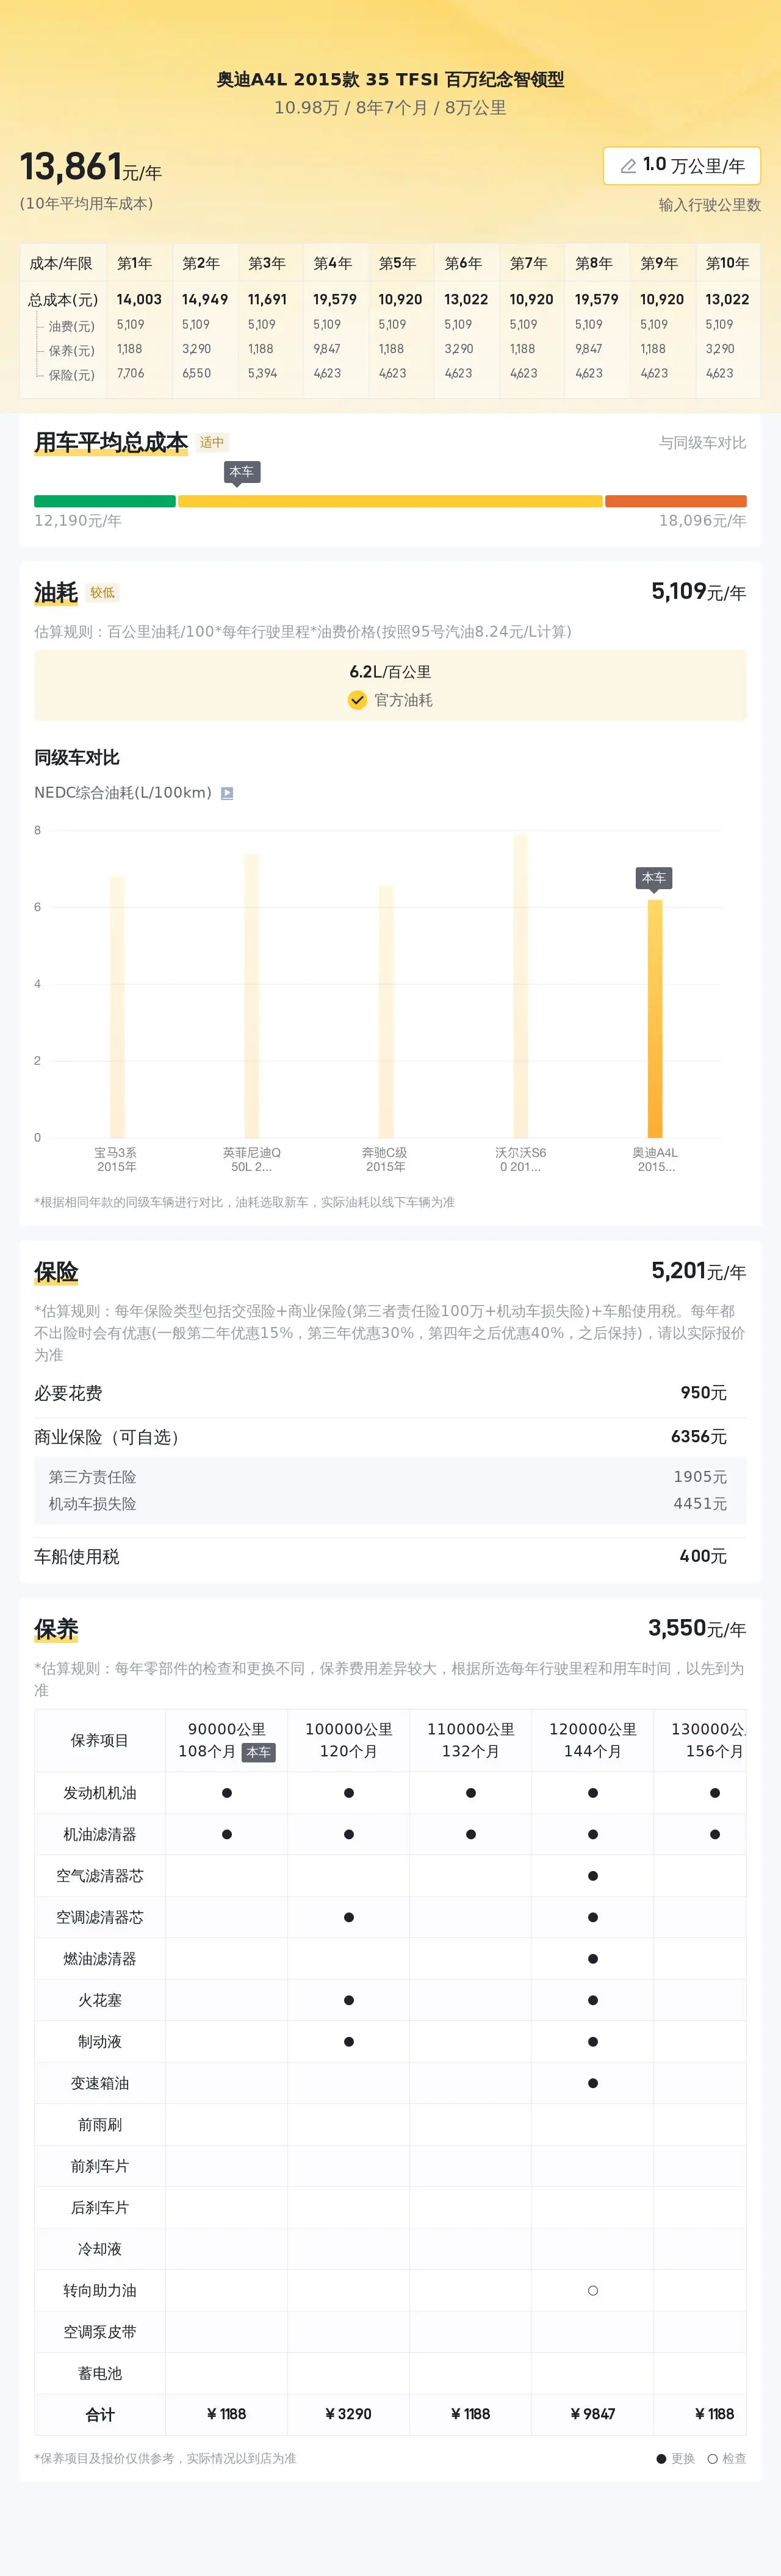Screen dimensions: 781x2576
Task: Click the 燃油滤清器 dot under 120000公里
Action: coord(593,1959)
